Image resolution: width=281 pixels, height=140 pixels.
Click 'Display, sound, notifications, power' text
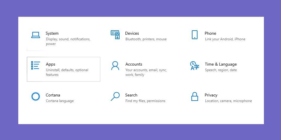(68, 41)
